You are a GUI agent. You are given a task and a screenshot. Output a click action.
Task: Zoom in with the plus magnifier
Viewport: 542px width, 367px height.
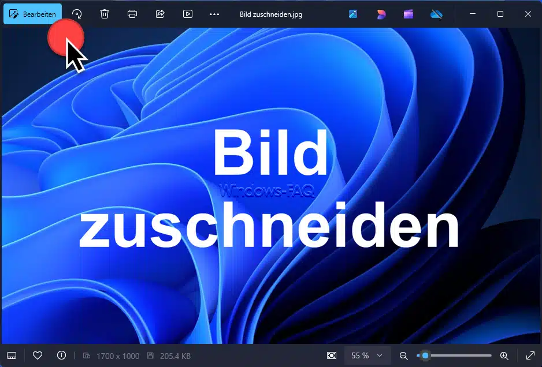click(x=504, y=355)
